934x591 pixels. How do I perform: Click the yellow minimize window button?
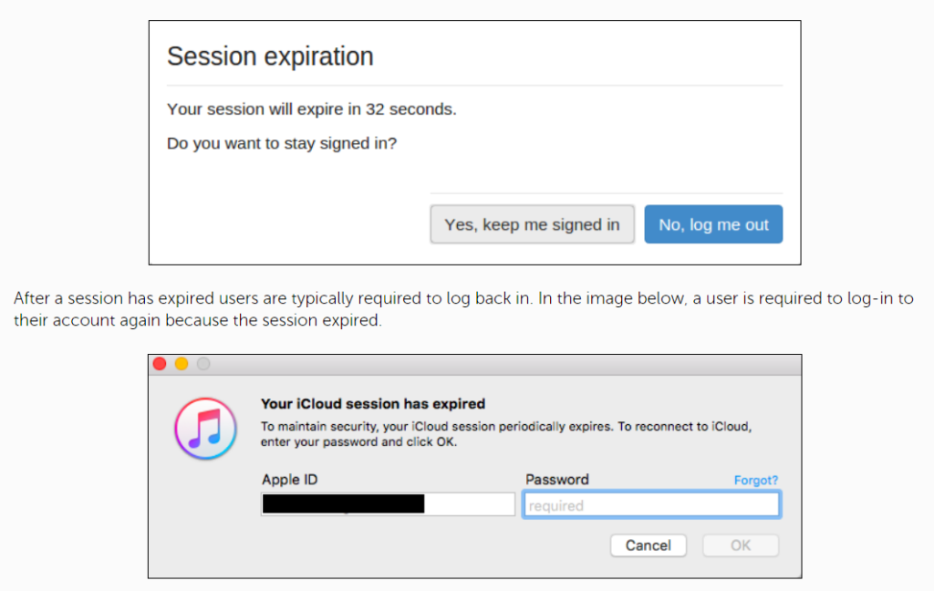[182, 364]
